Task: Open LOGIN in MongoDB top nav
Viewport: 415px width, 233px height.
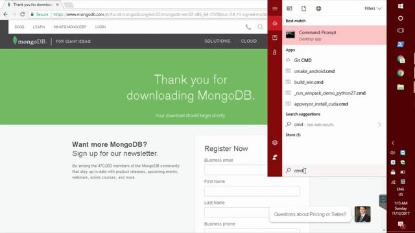Action: coord(101,27)
